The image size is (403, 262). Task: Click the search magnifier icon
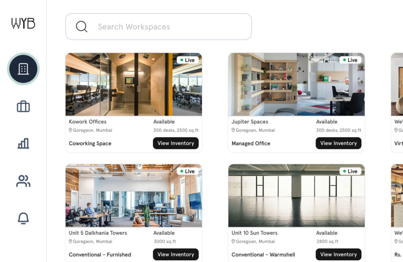point(81,26)
